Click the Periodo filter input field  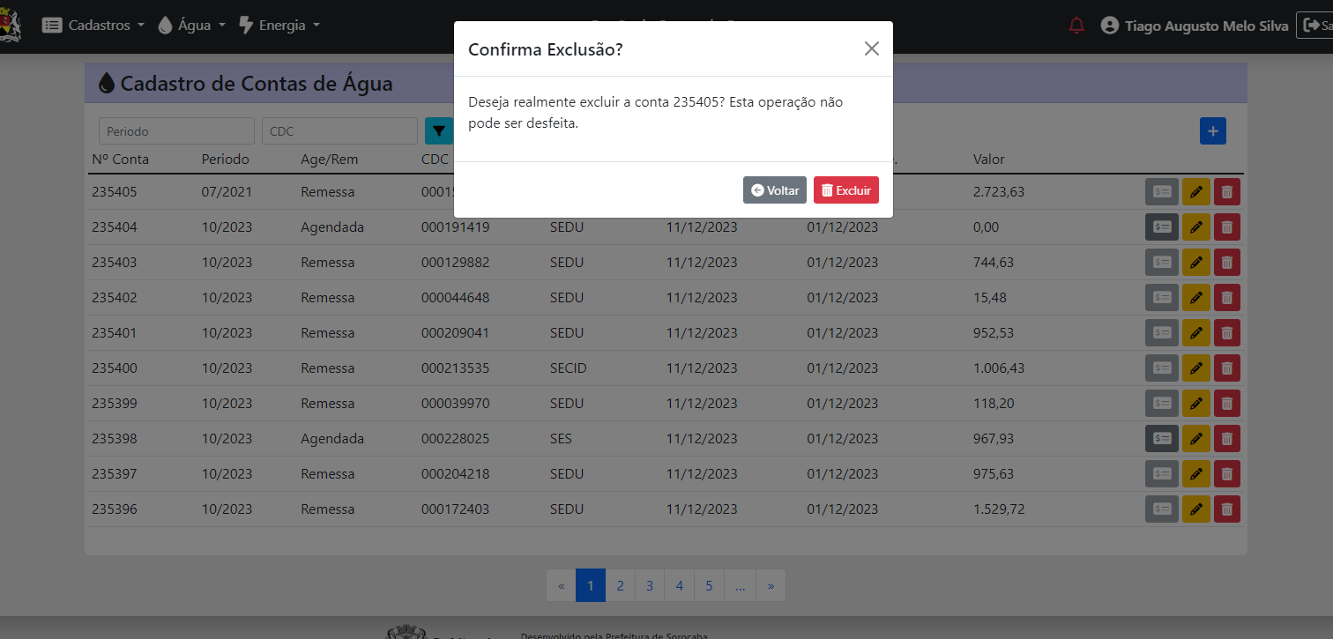[176, 131]
